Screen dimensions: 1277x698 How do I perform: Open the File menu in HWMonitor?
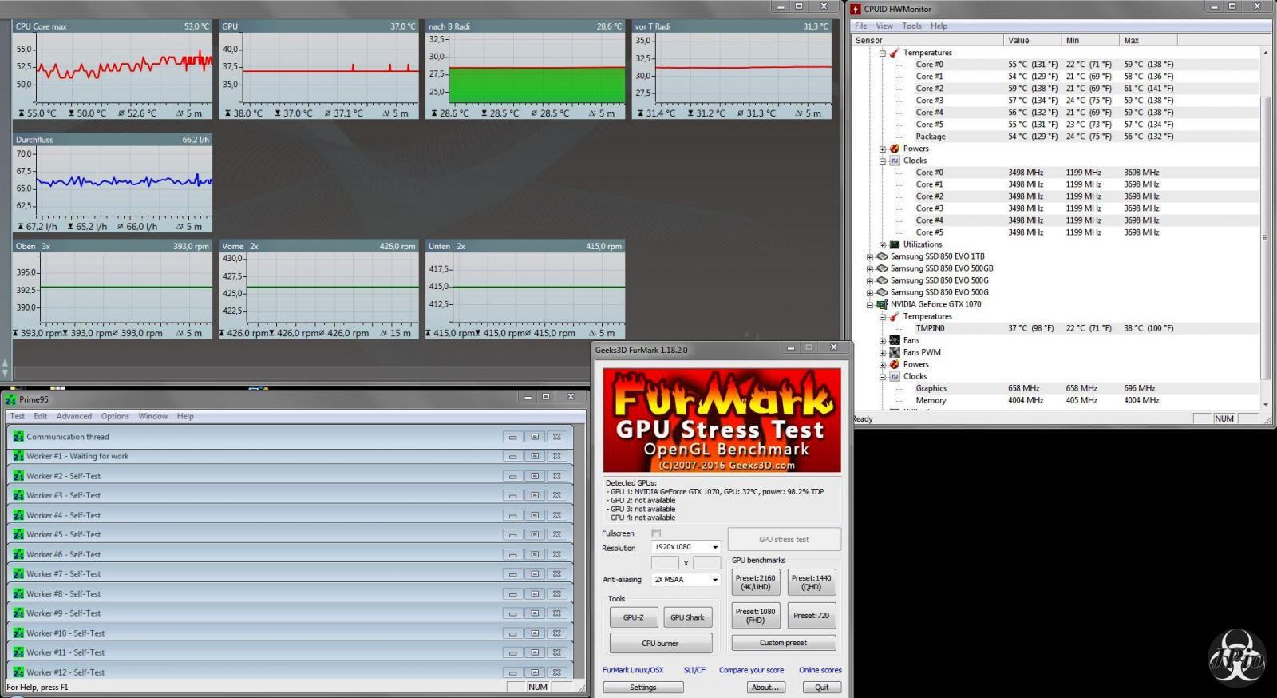pyautogui.click(x=861, y=26)
